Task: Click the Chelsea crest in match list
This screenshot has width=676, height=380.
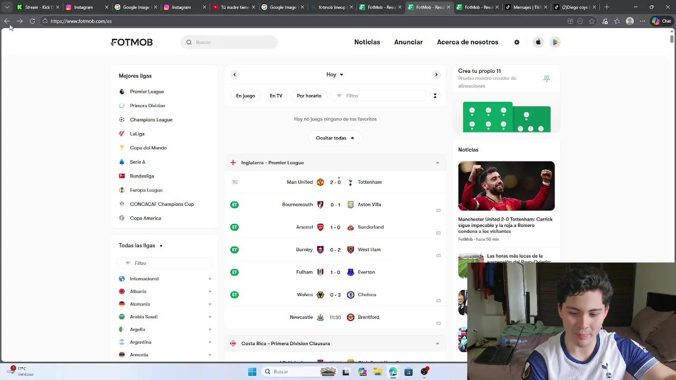Action: pos(351,294)
